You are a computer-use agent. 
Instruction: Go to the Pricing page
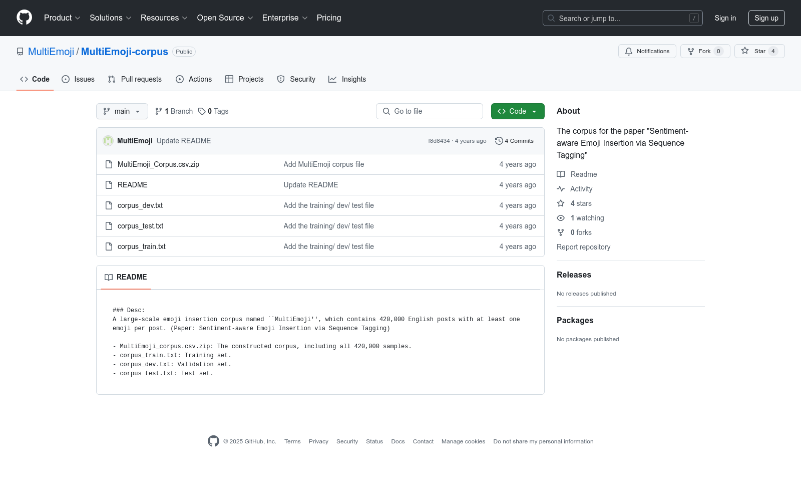click(329, 18)
